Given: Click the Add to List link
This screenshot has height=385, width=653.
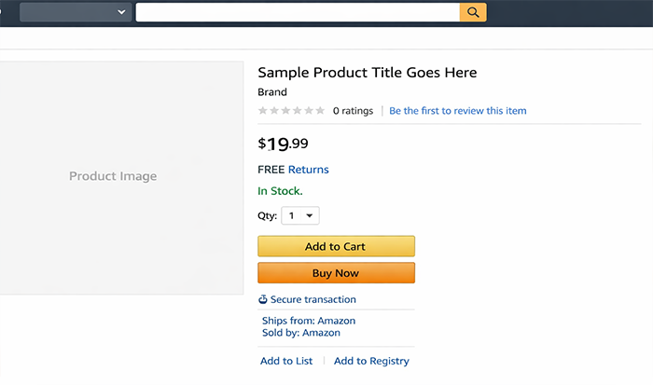Looking at the screenshot, I should tap(286, 361).
